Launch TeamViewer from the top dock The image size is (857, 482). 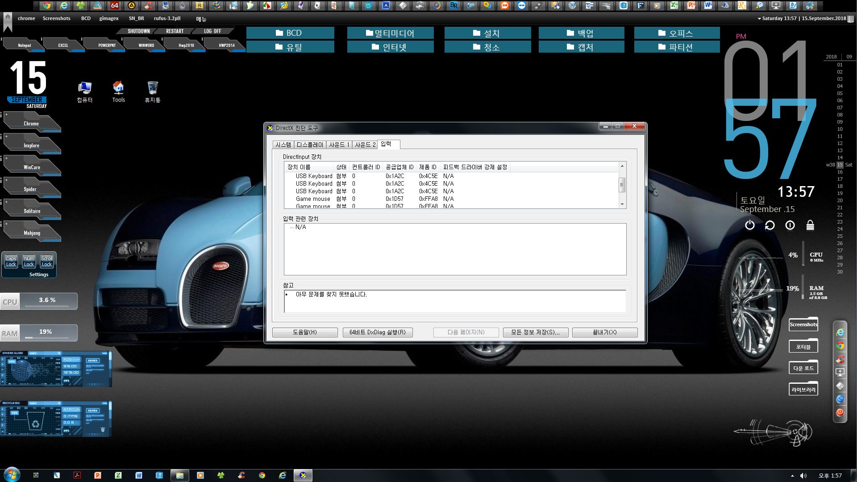point(521,5)
